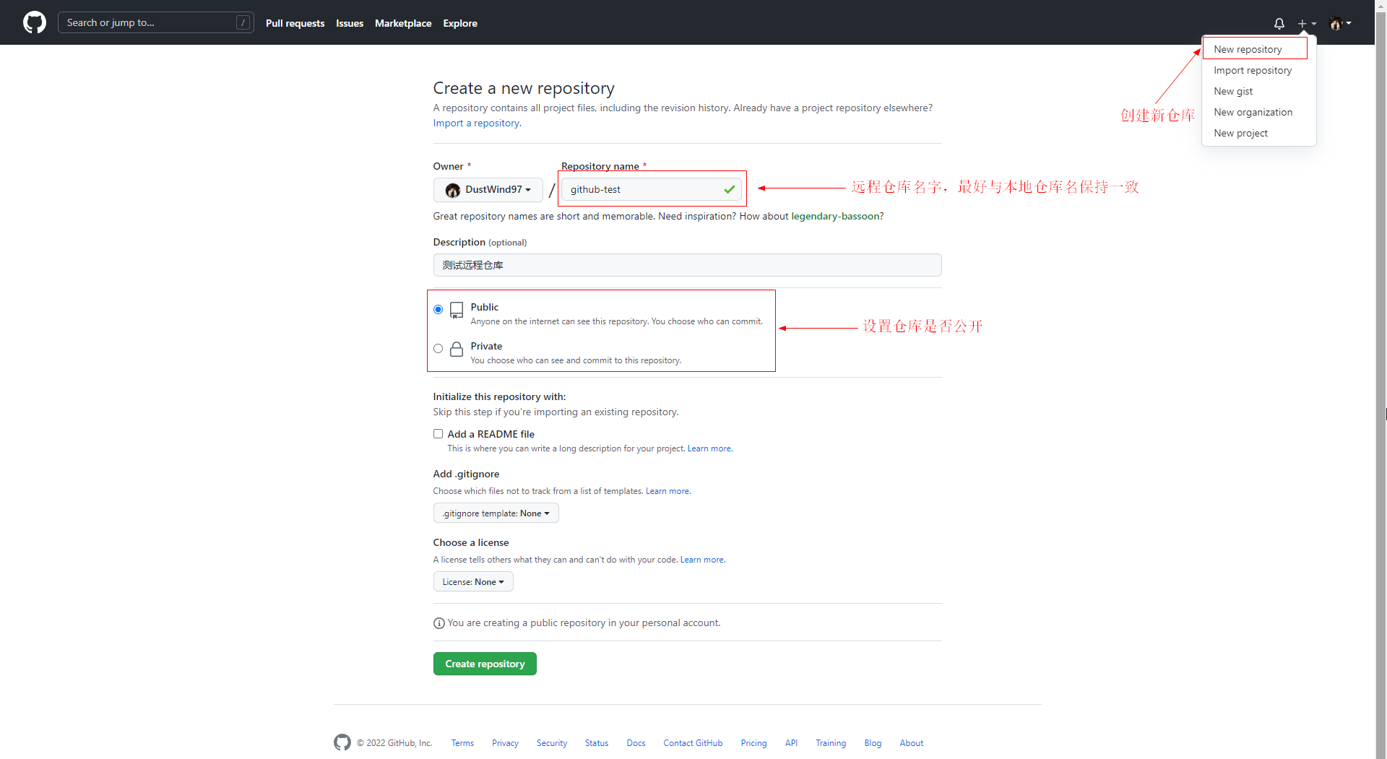Screen dimensions: 1387x759
Task: Choose New gist from the menu
Action: tap(1232, 91)
